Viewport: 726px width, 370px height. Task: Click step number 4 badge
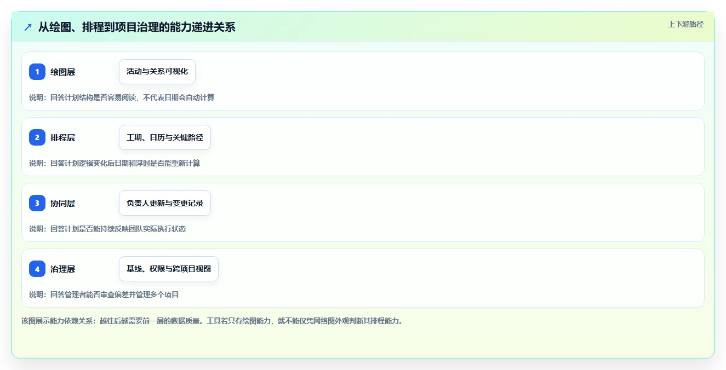pos(37,269)
